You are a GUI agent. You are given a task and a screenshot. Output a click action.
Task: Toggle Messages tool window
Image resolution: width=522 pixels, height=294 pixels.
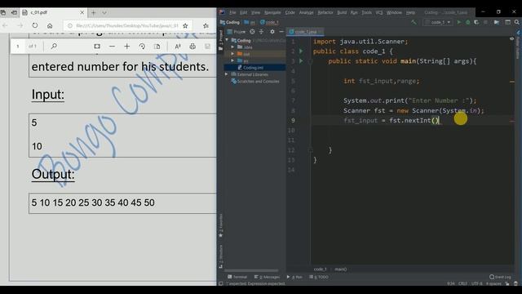pyautogui.click(x=267, y=277)
